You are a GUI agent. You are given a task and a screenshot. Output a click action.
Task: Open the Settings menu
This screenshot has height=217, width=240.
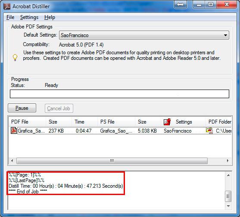tap(29, 17)
